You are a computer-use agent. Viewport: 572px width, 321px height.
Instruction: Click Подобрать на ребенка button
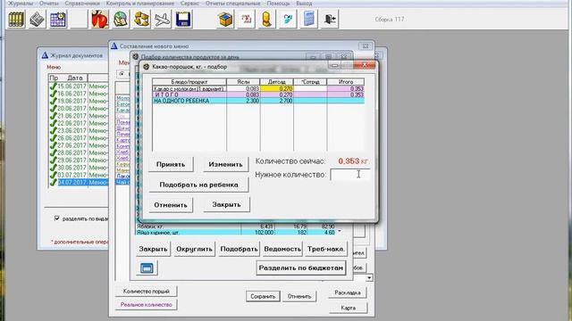198,185
